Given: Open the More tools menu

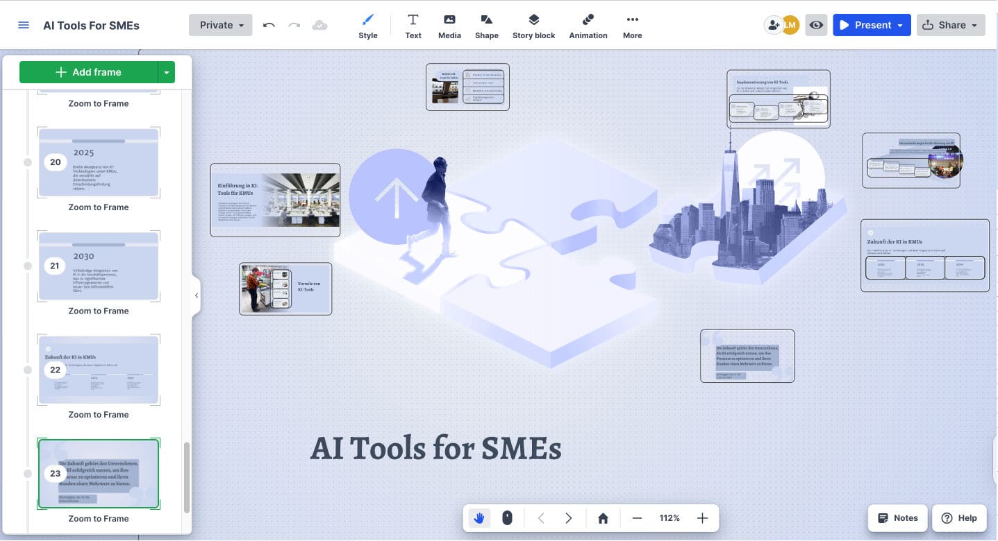Looking at the screenshot, I should point(632,24).
